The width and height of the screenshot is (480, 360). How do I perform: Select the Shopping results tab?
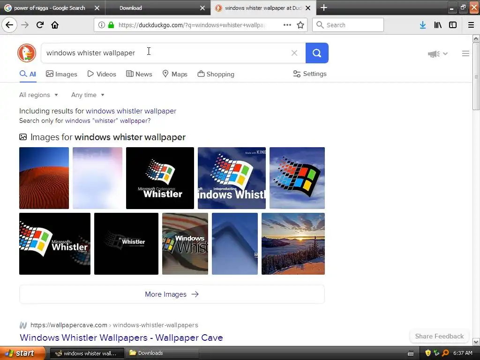(x=216, y=74)
